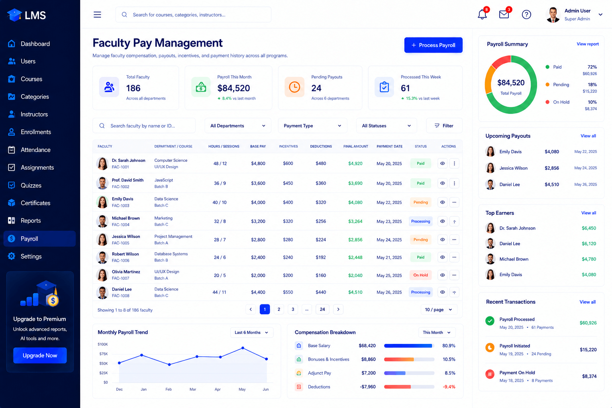The height and width of the screenshot is (408, 612).
Task: Open Settings in the sidebar
Action: 39,257
